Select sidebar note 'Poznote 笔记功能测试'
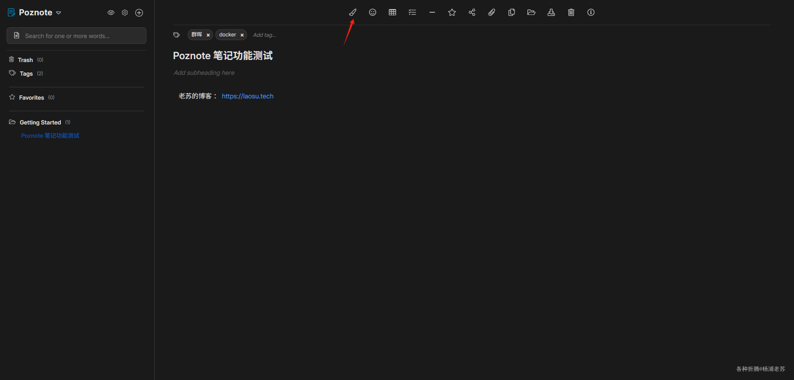The image size is (794, 380). coord(50,136)
